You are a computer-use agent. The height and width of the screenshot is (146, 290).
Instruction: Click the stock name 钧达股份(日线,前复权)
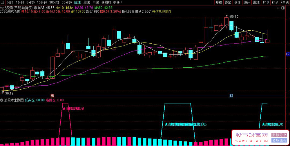click(x=17, y=8)
